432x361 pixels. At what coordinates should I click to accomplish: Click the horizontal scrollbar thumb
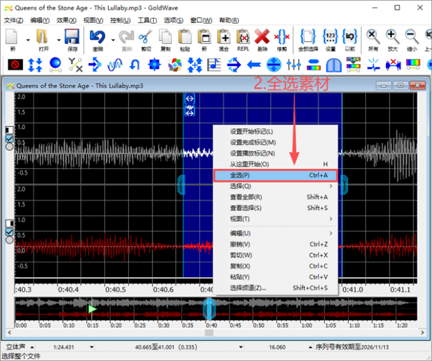coord(209,332)
